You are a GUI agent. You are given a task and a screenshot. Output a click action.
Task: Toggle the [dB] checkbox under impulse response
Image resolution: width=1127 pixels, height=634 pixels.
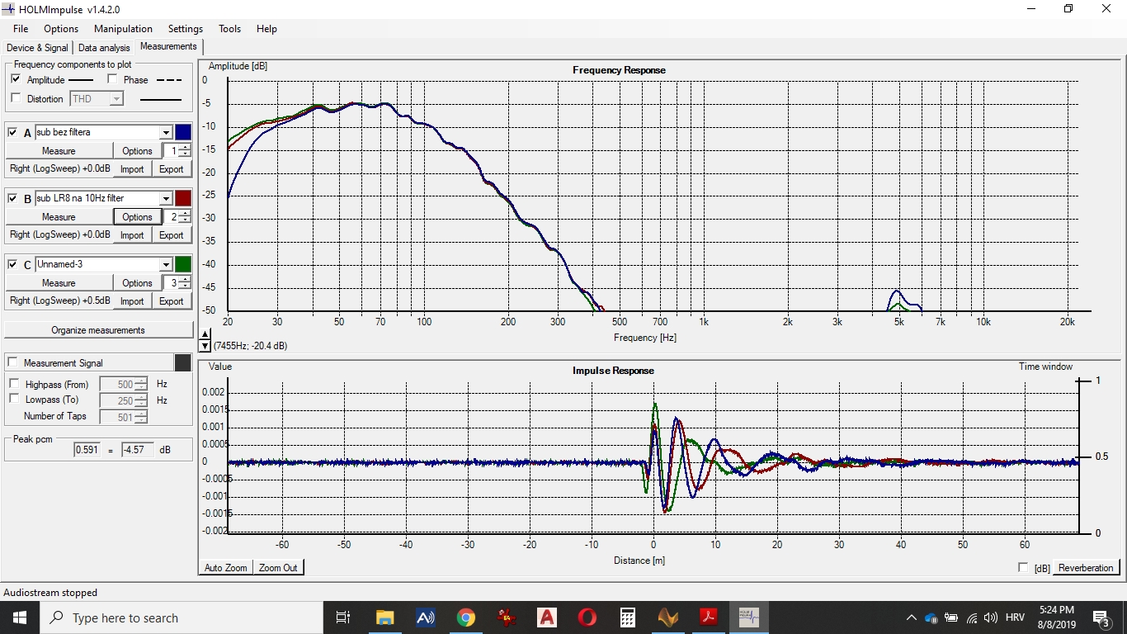point(1024,567)
